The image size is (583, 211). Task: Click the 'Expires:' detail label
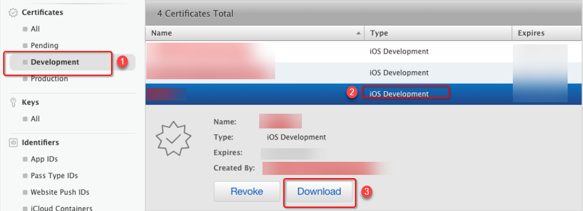click(x=228, y=153)
